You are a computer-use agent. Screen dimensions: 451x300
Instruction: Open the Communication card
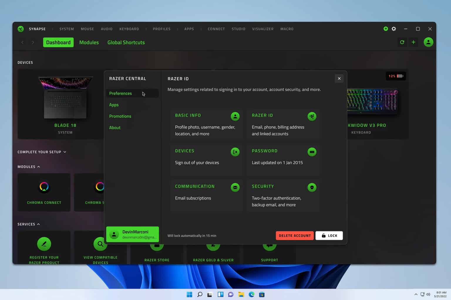tap(206, 196)
